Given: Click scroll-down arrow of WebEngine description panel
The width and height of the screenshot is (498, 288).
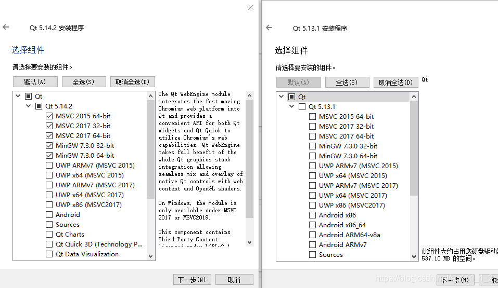Looking at the screenshot, I should [x=250, y=242].
